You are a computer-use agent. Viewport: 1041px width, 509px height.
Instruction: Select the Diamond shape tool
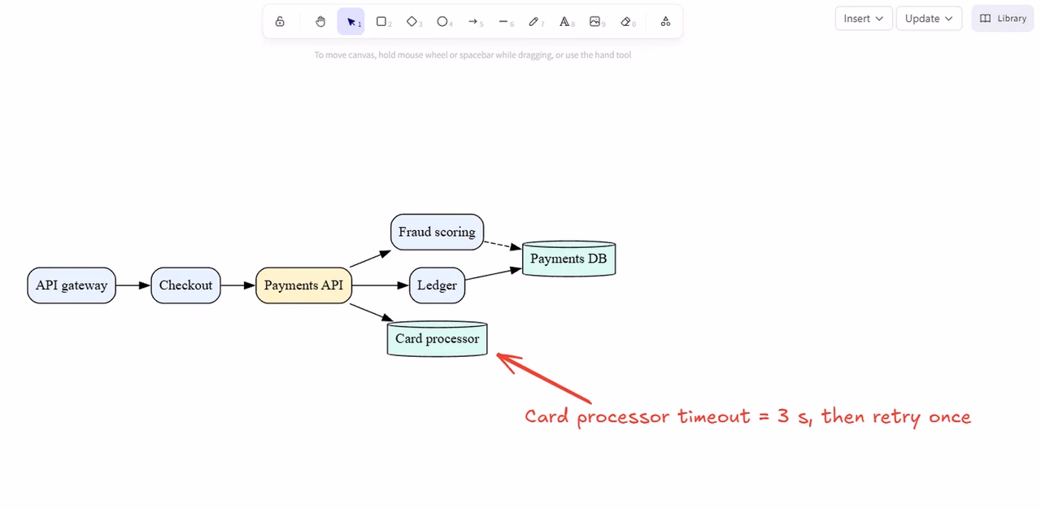[412, 21]
